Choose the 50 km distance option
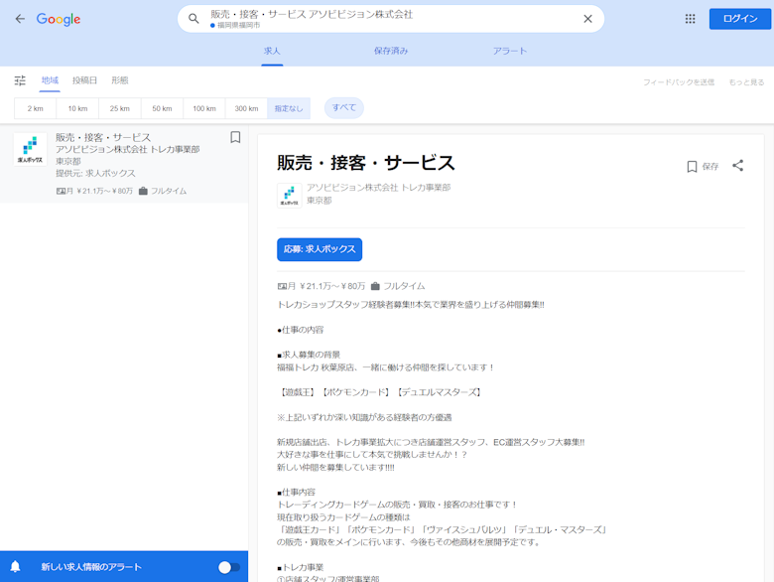The image size is (774, 582). [162, 108]
